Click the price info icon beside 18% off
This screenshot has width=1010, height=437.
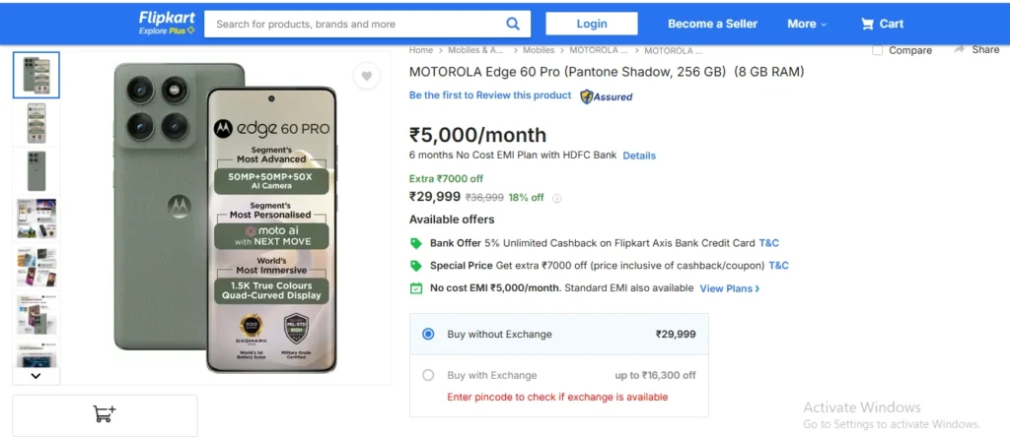tap(558, 198)
